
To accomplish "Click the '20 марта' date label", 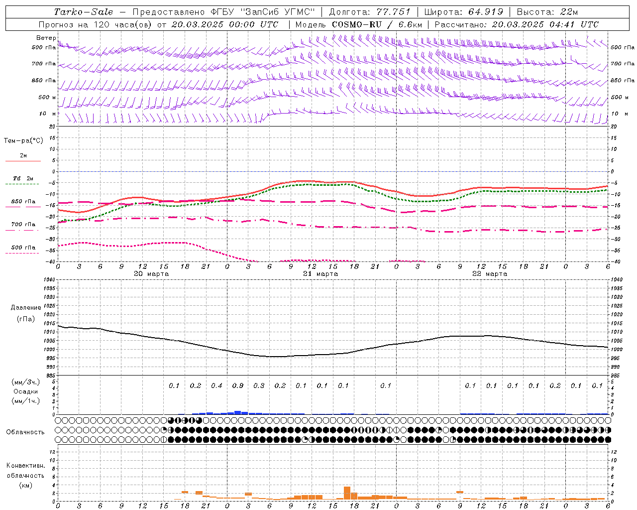I will 151,274.
